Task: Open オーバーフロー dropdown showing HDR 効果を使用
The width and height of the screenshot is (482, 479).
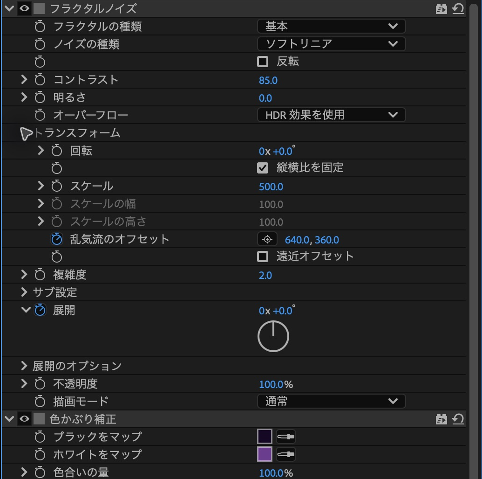Action: point(331,115)
